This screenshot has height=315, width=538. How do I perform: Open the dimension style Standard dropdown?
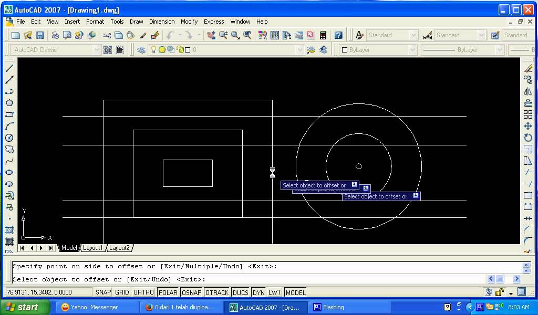tap(481, 35)
